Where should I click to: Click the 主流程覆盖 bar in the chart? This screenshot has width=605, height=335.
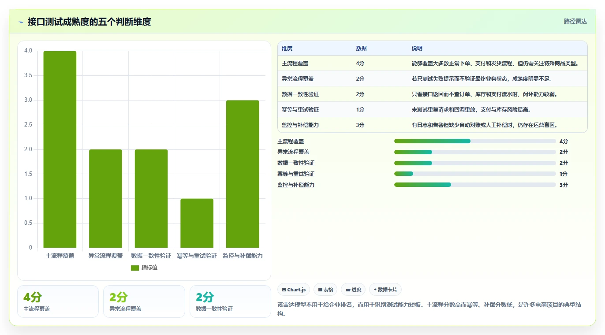tap(60, 149)
